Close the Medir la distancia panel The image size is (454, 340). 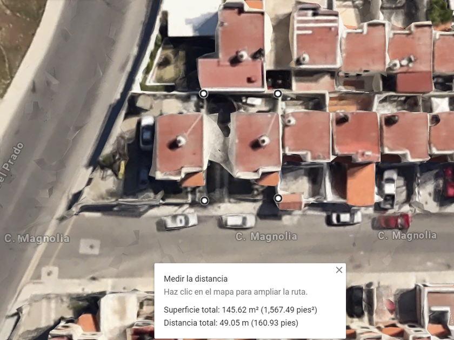(339, 270)
